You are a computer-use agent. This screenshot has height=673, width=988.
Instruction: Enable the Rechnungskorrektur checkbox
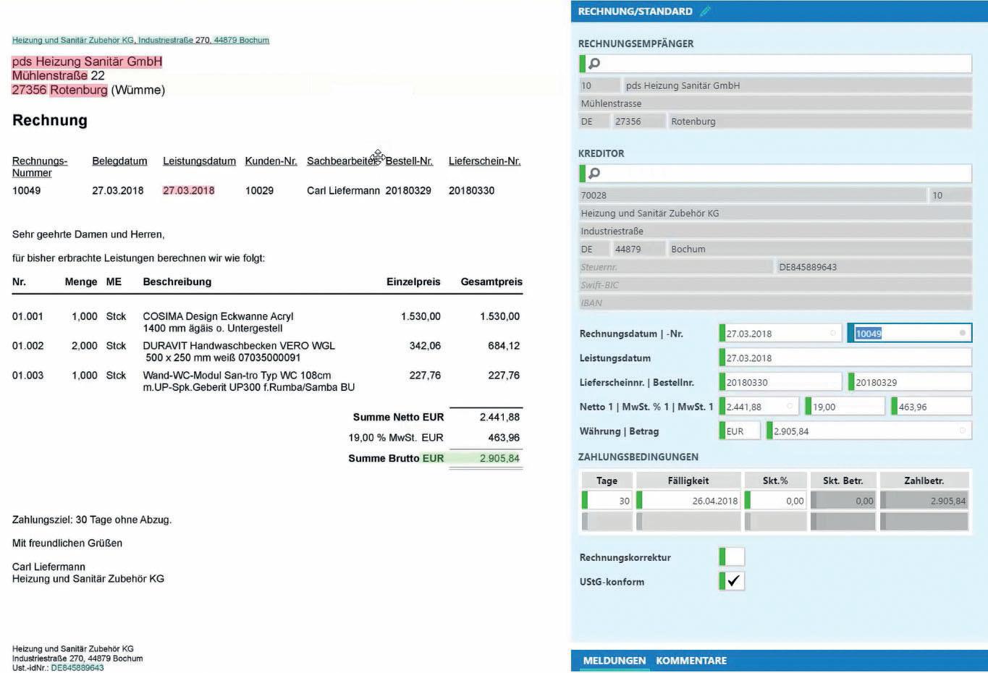tap(732, 556)
